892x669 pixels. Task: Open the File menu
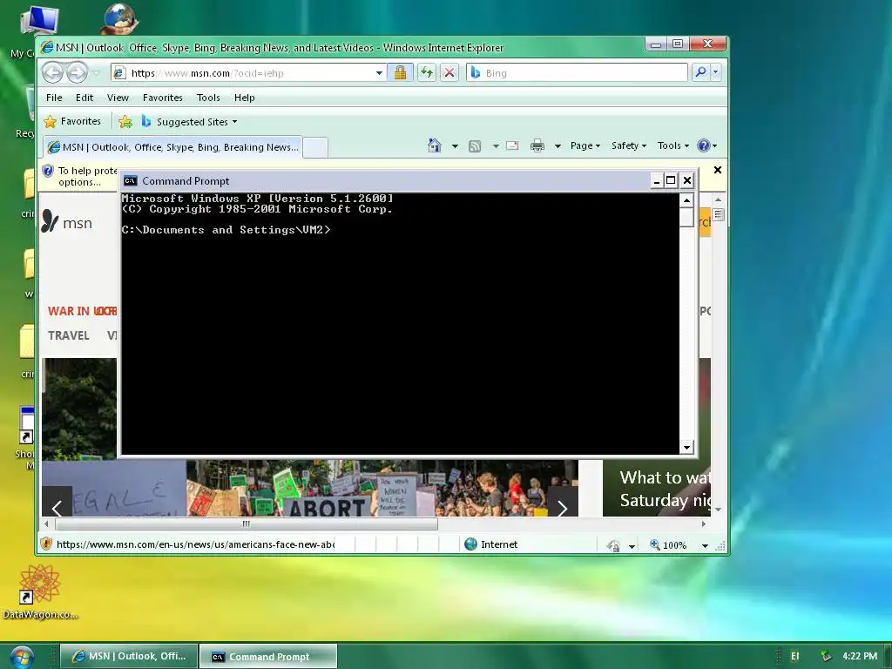(x=54, y=98)
